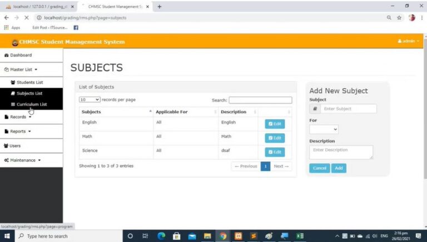The height and width of the screenshot is (242, 427).
Task: Click the Add button for new subject
Action: pos(339,168)
